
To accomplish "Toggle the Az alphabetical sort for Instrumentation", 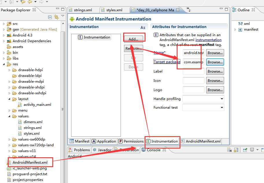I will tap(143, 27).
